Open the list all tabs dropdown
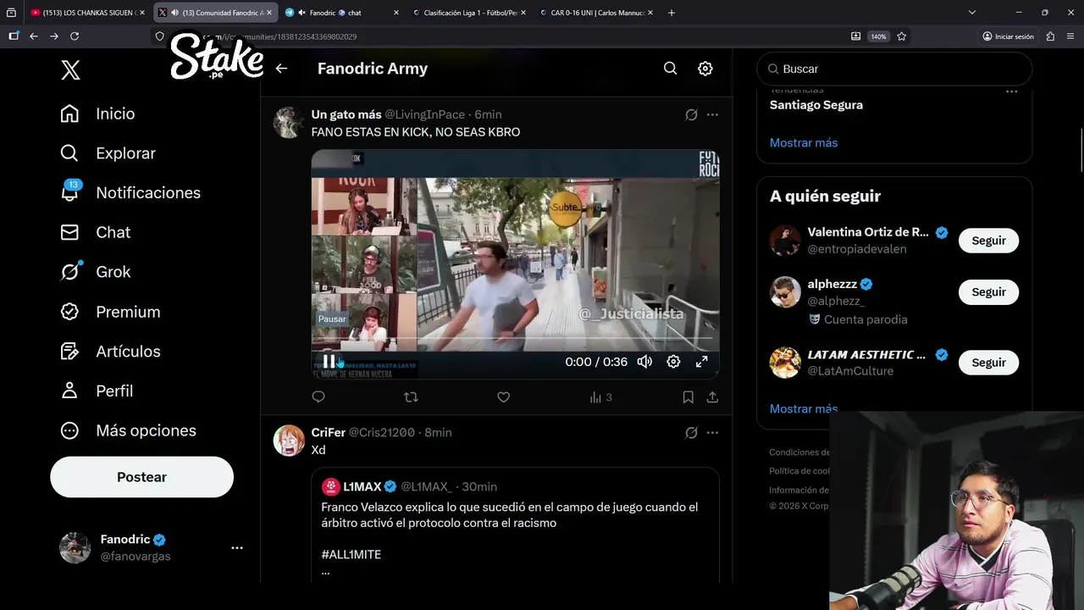This screenshot has height=610, width=1084. tap(972, 13)
